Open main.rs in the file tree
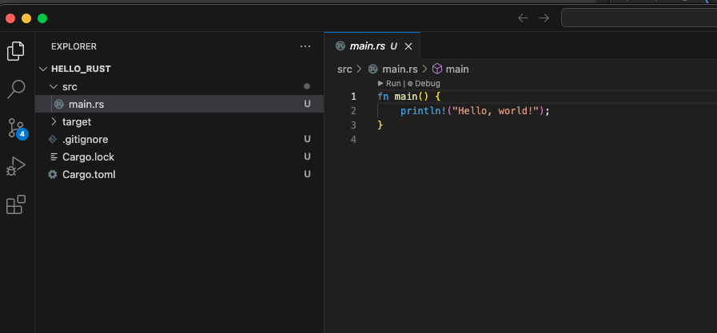 click(179, 104)
